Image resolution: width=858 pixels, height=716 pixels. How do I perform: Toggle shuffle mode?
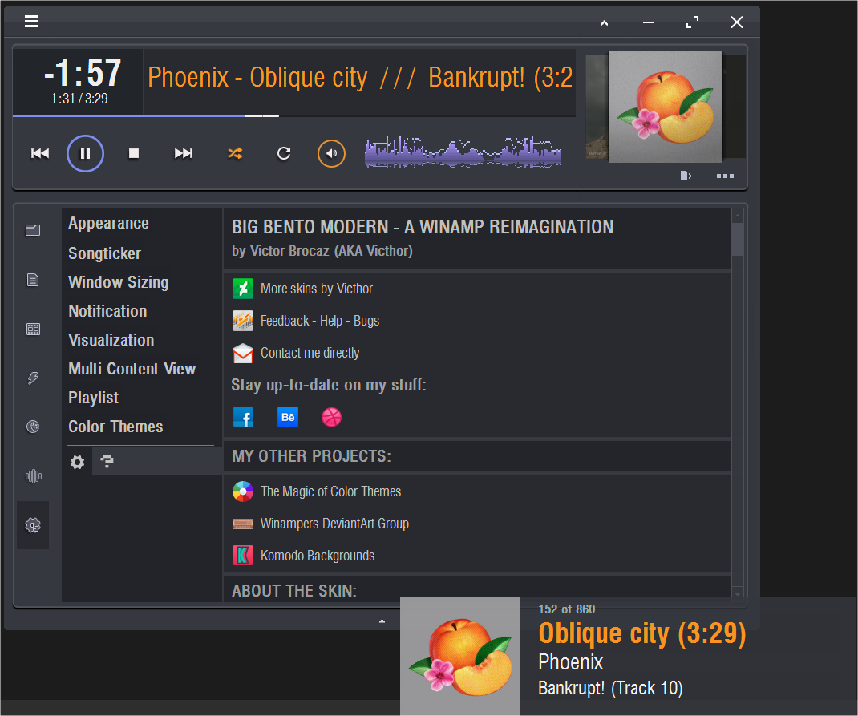point(235,153)
